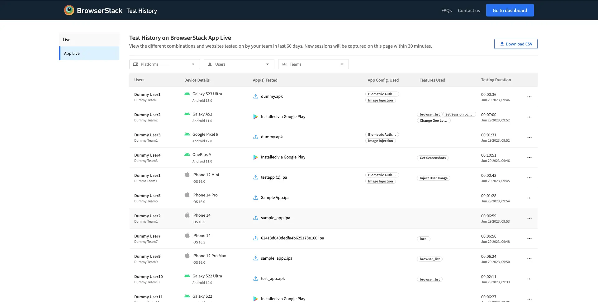Click the BrowserStack logo icon

point(69,10)
